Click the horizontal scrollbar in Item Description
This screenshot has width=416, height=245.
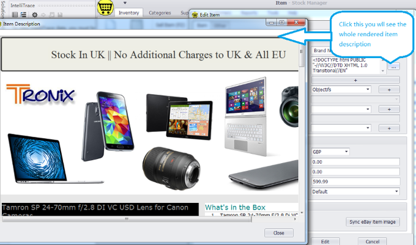[127, 219]
